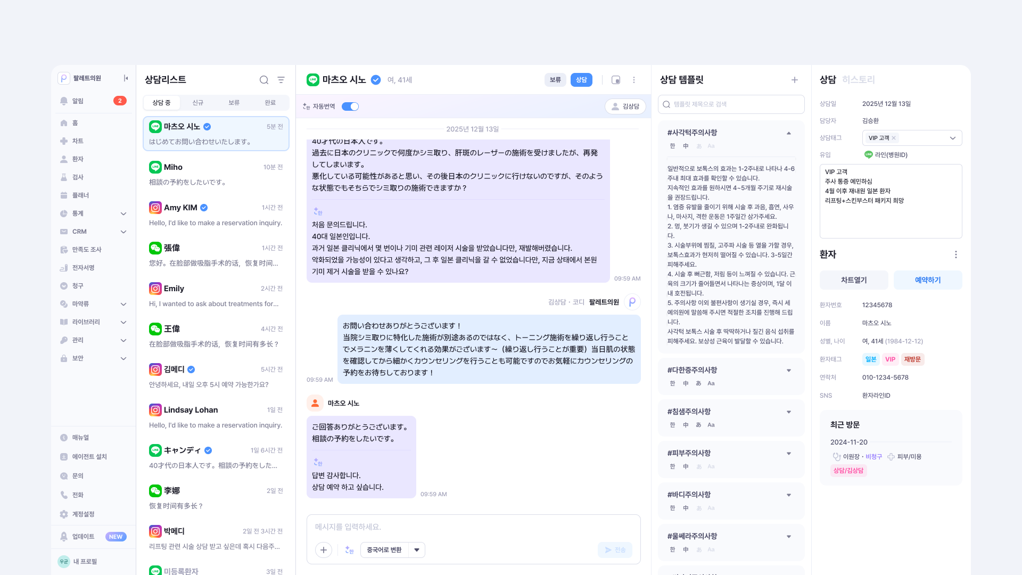This screenshot has width=1022, height=575.
Task: Open the filter icon next to search
Action: 281,80
